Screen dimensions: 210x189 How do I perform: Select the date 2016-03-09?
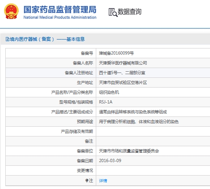click(110, 160)
